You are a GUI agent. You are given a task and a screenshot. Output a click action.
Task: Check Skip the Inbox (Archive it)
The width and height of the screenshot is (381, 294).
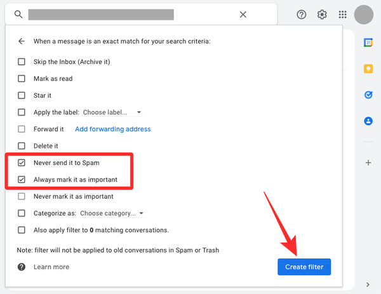(x=22, y=62)
